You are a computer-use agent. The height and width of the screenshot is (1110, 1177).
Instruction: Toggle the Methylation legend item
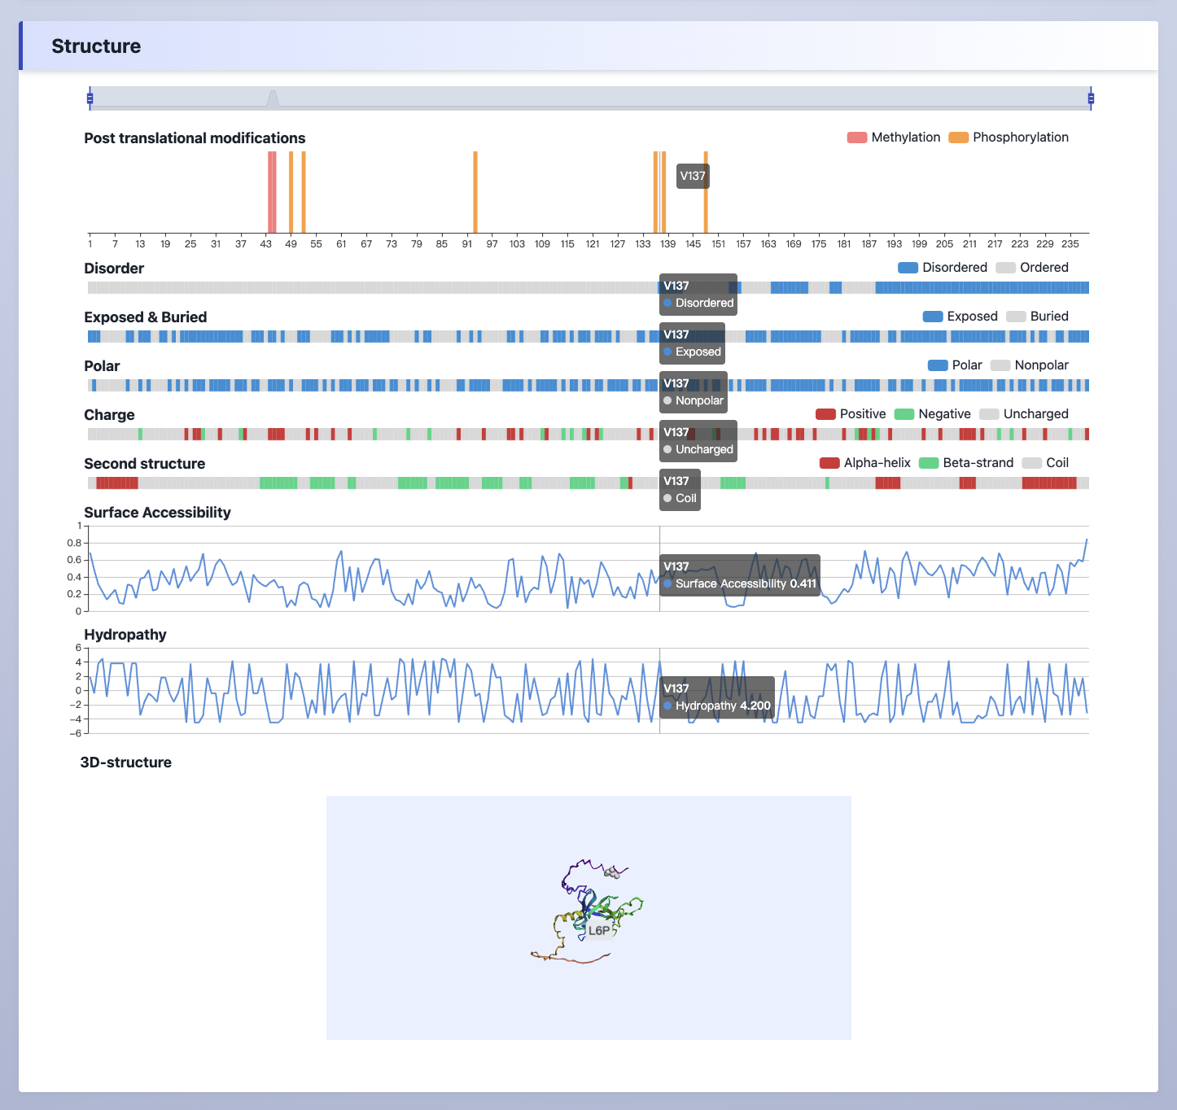[x=893, y=138]
